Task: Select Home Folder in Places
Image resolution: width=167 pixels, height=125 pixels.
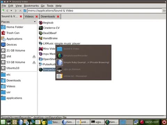Action: tap(15, 27)
